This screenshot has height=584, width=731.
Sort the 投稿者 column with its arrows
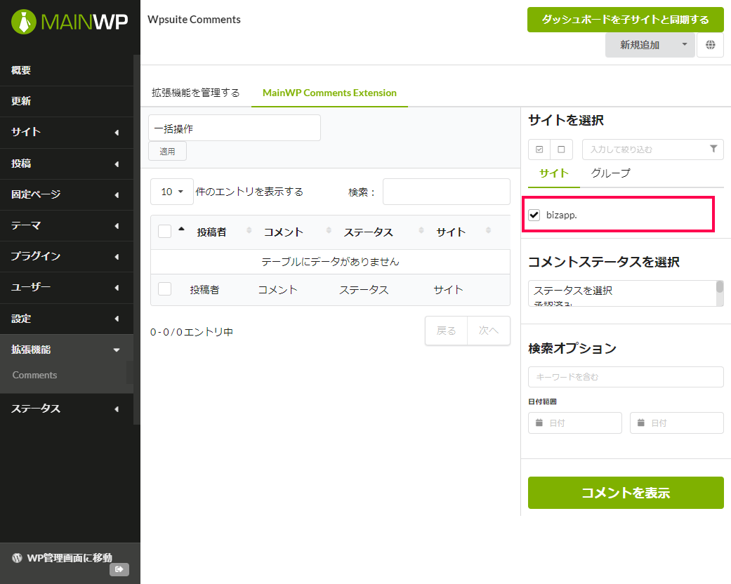click(x=249, y=230)
